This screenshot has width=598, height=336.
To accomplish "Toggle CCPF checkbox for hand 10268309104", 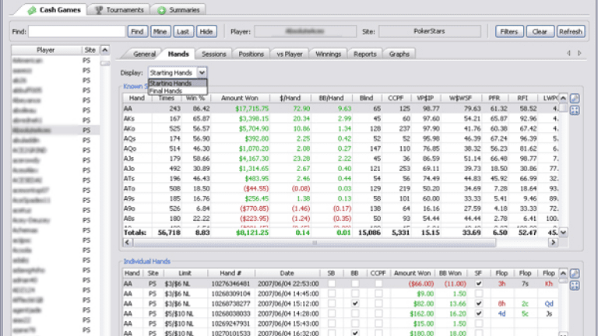I will [x=378, y=294].
